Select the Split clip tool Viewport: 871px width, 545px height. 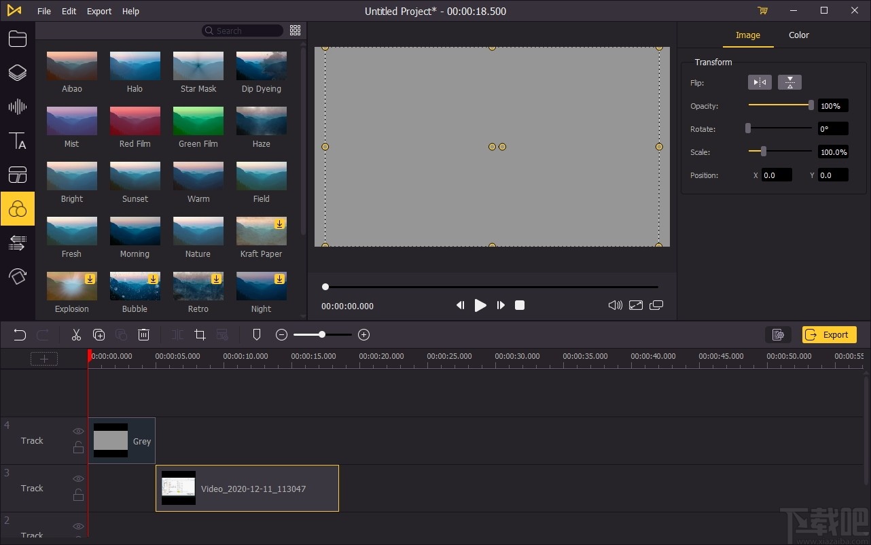[177, 334]
